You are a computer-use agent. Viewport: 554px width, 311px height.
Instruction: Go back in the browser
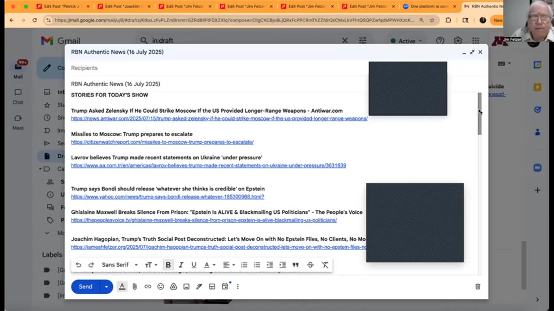coord(12,20)
